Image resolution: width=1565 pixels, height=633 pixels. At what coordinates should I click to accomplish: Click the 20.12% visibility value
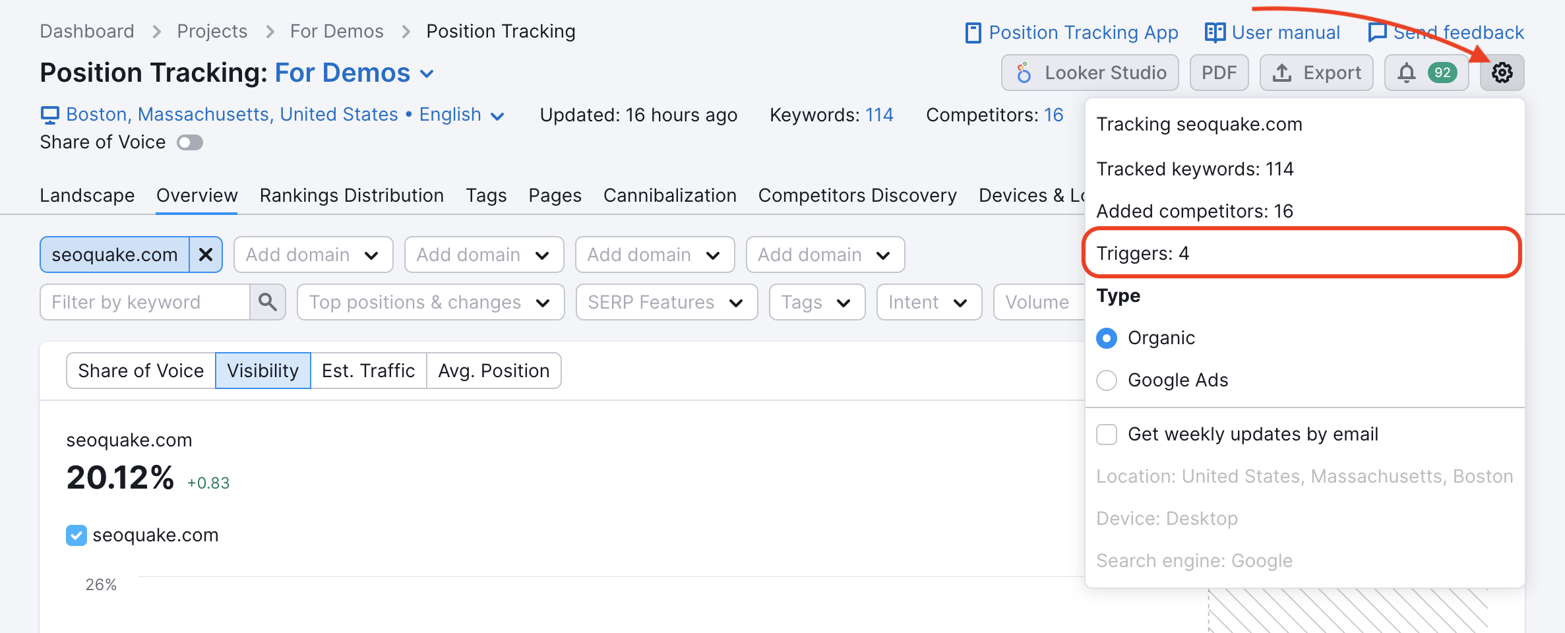point(120,477)
